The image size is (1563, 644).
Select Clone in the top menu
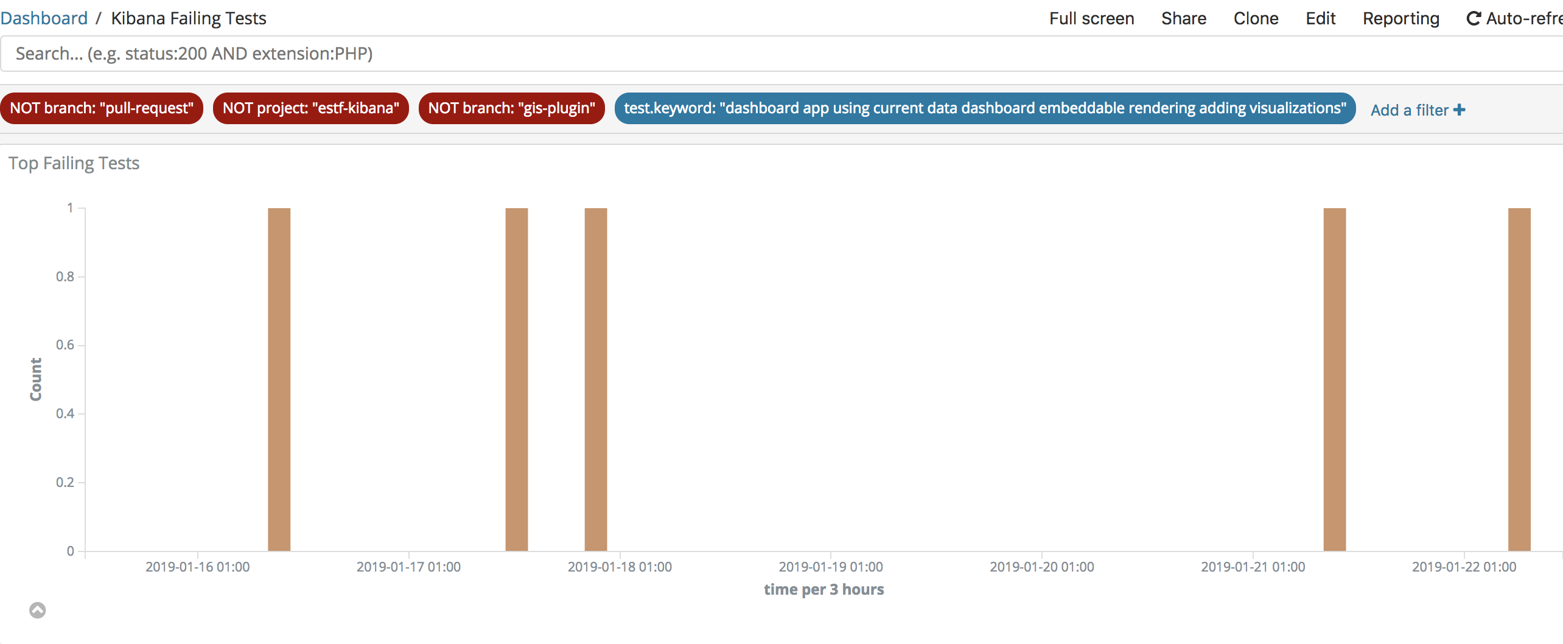pos(1256,18)
